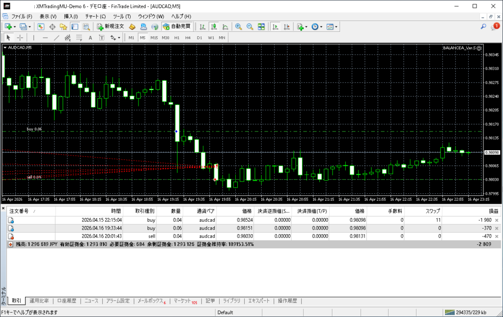Zoom out of the chart

click(x=250, y=26)
